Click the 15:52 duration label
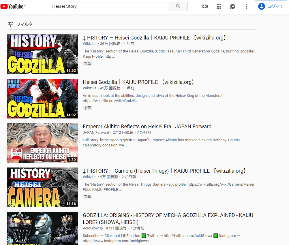 71,71
